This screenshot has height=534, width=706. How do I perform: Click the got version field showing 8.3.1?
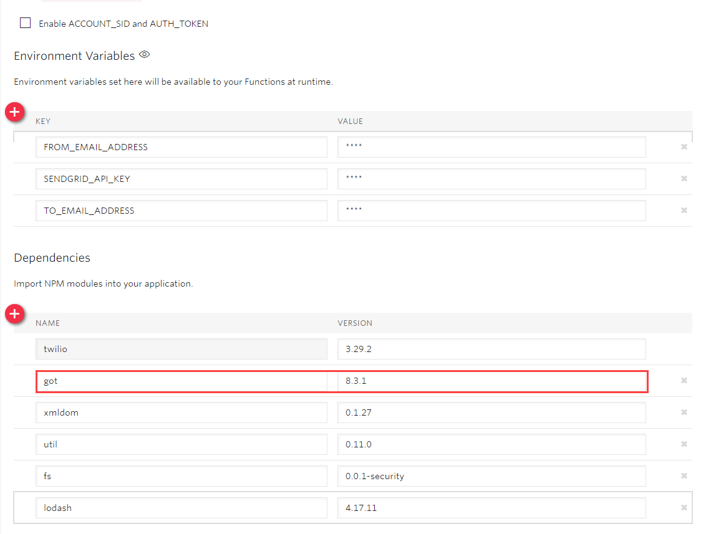point(491,380)
